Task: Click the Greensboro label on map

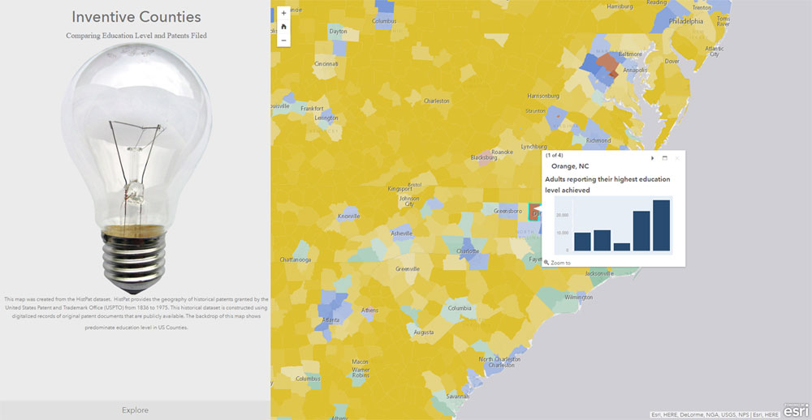Action: point(507,211)
